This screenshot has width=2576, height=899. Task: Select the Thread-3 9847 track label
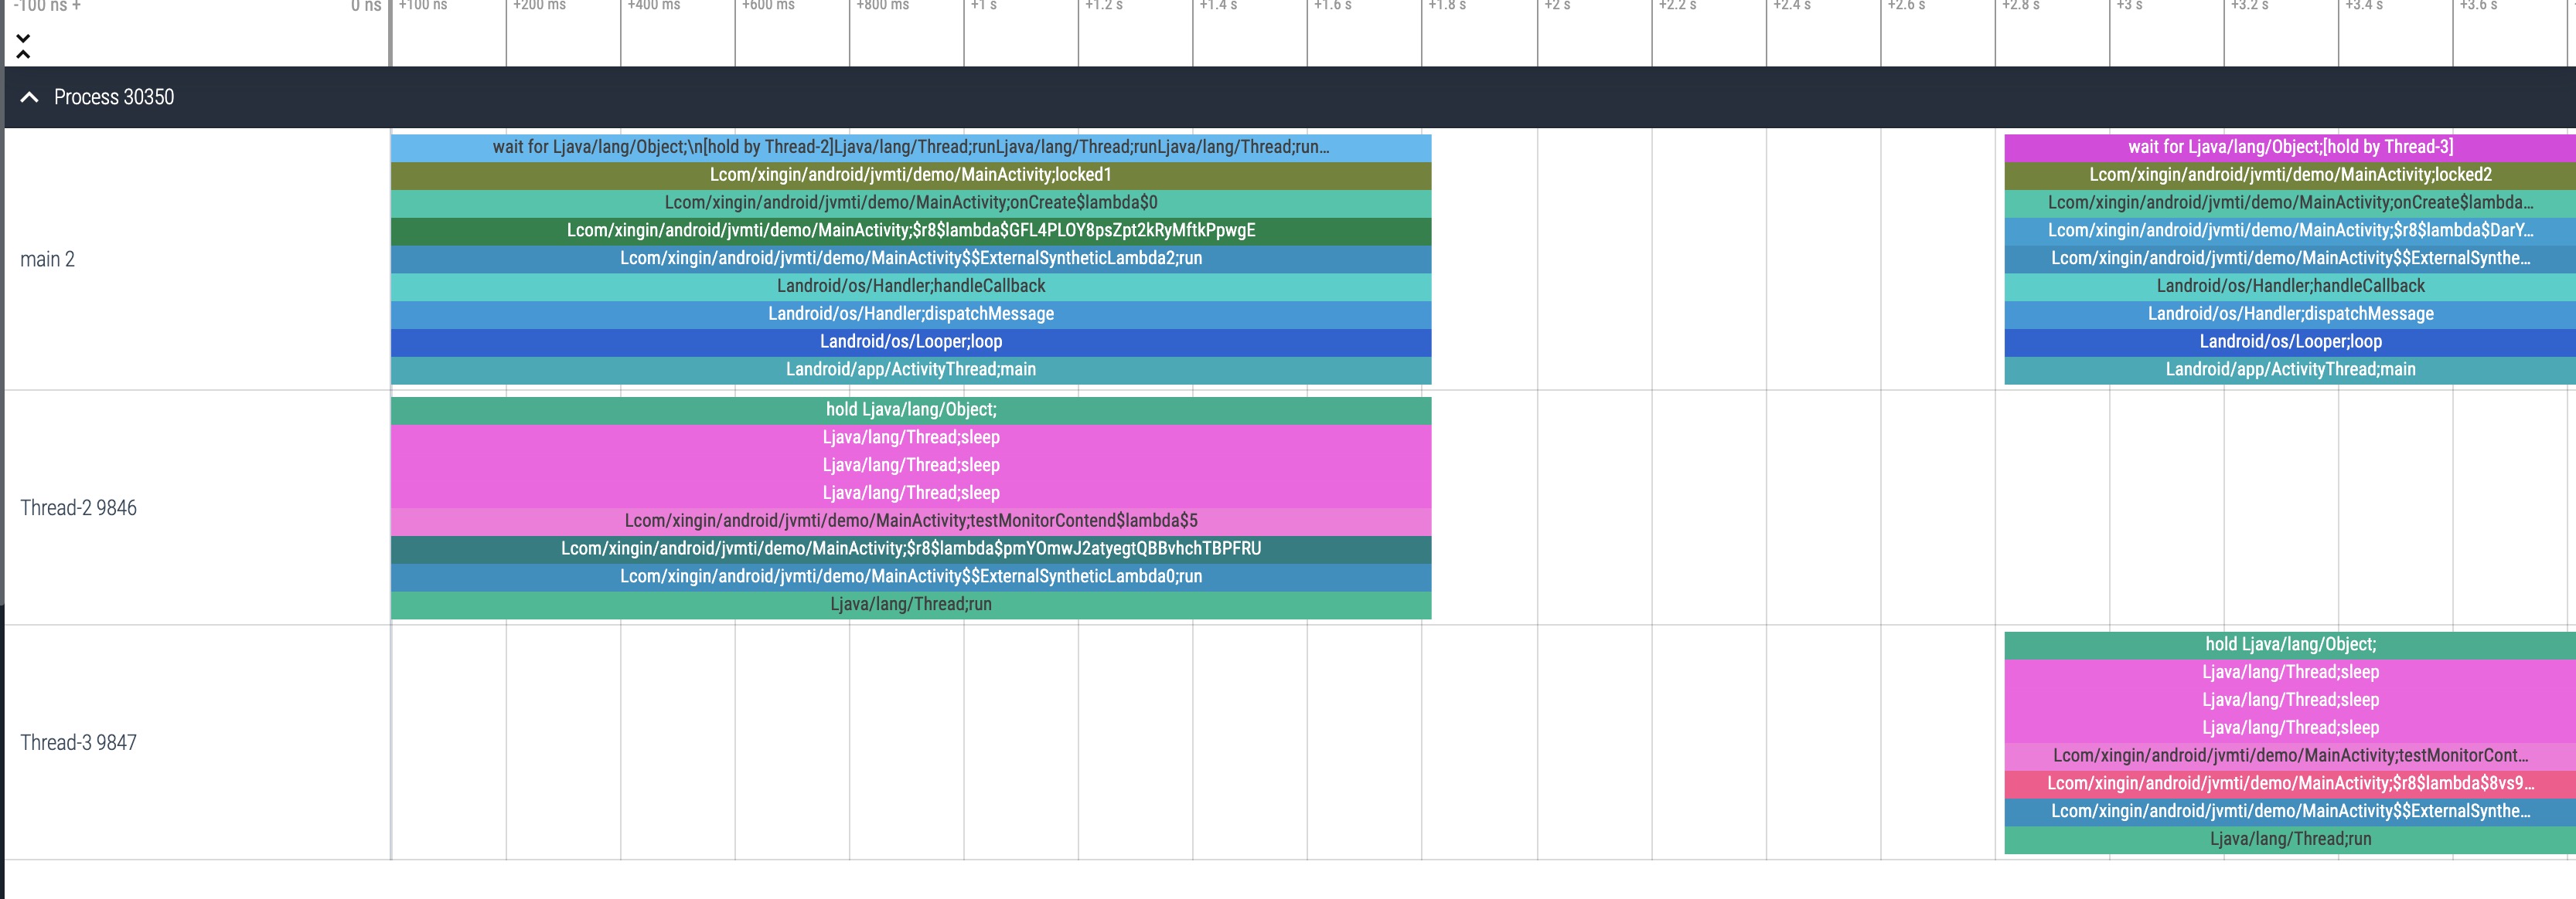tap(78, 742)
